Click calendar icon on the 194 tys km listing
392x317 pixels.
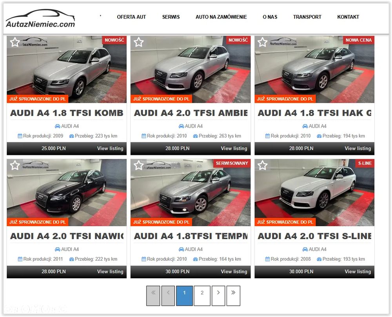(x=267, y=136)
